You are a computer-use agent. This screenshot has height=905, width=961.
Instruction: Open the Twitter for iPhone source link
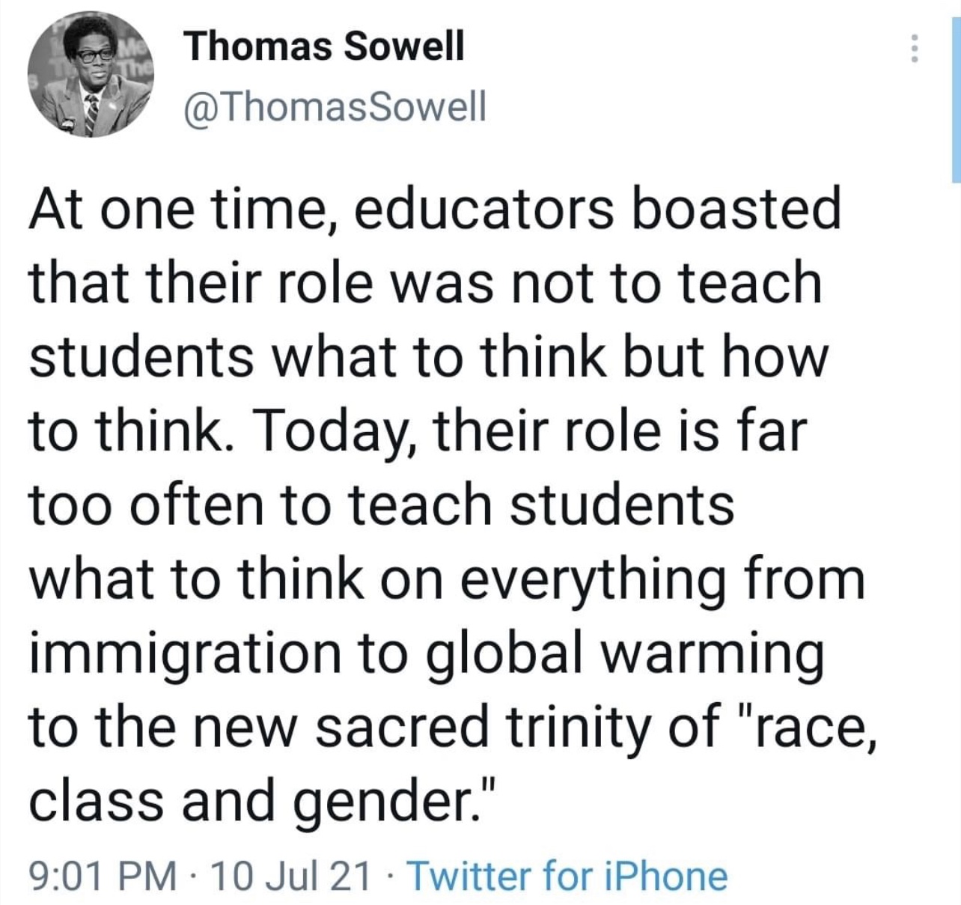click(x=567, y=875)
